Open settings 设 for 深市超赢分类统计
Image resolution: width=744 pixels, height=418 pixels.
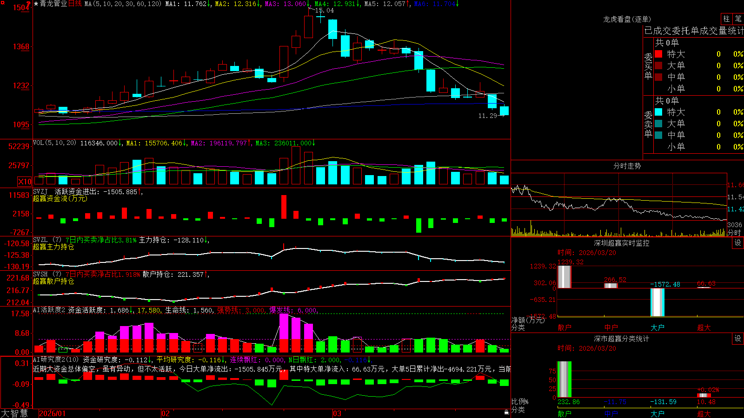coord(738,339)
